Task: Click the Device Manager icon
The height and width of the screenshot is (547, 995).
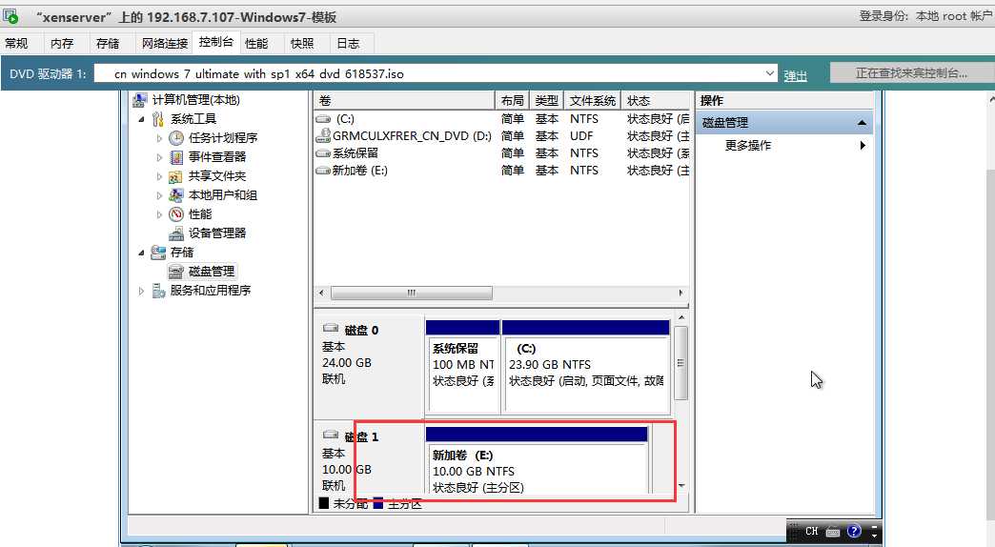Action: click(x=176, y=233)
